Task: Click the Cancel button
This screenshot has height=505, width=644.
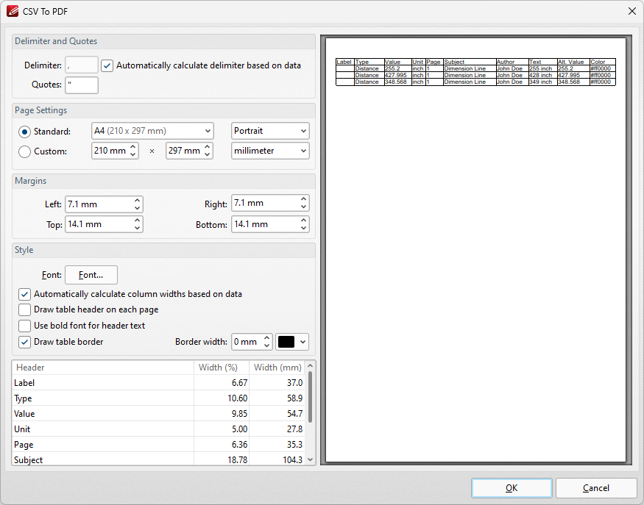Action: 596,488
